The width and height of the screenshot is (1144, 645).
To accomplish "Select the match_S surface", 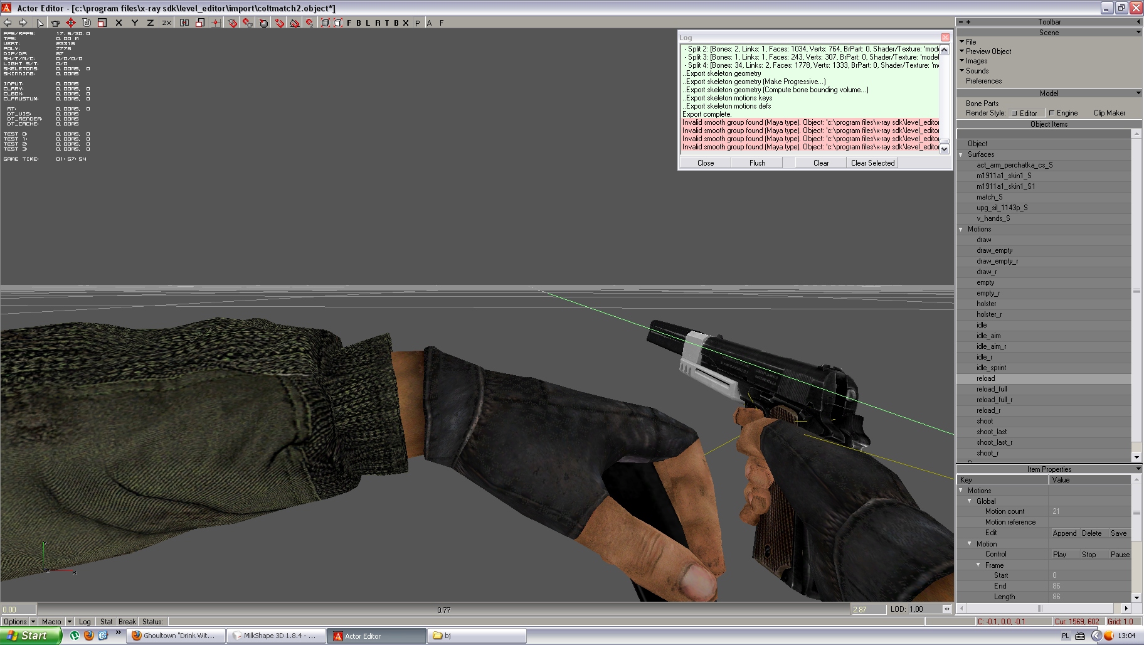I will [x=989, y=197].
